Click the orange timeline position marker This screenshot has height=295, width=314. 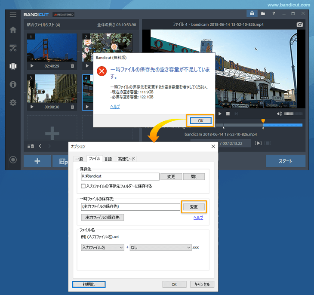click(x=263, y=121)
